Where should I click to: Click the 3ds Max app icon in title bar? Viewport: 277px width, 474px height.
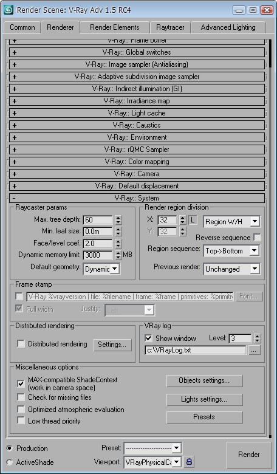click(x=9, y=10)
